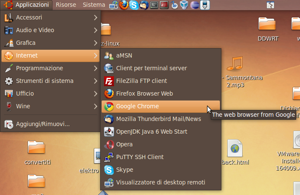
Task: Open the Risorse menu
Action: click(66, 5)
